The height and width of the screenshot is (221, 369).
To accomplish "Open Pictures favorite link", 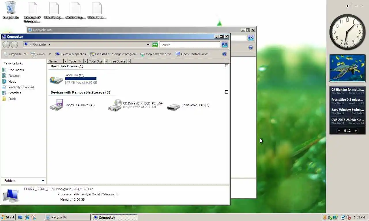I will click(11, 76).
